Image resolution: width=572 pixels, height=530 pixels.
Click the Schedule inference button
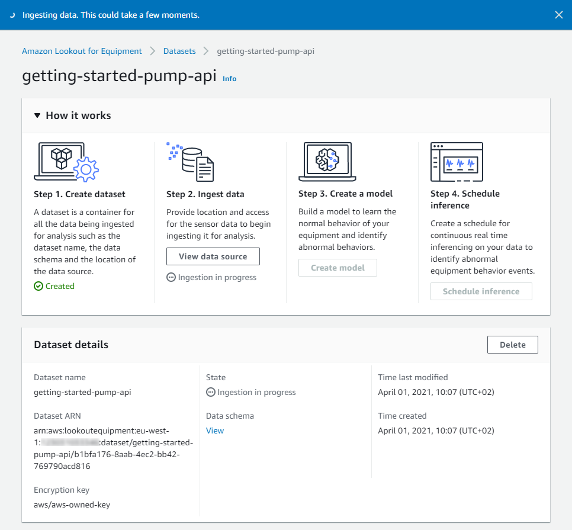coord(481,291)
